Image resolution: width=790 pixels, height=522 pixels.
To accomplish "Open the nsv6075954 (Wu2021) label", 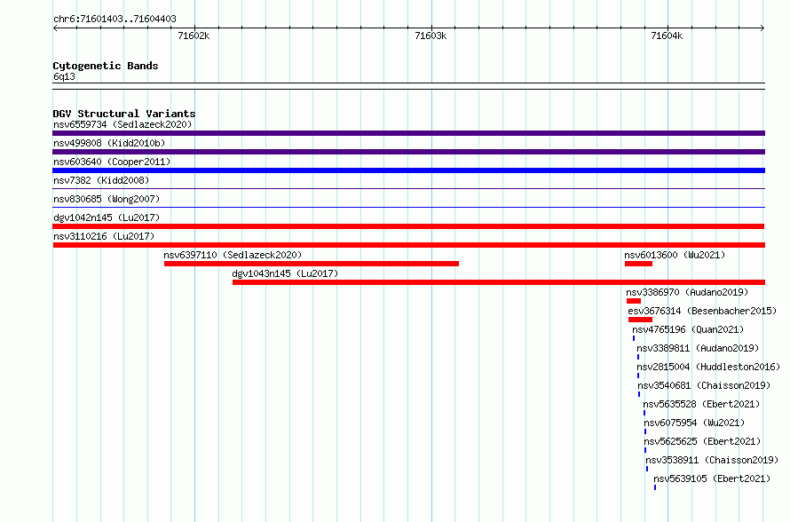I will click(x=694, y=423).
